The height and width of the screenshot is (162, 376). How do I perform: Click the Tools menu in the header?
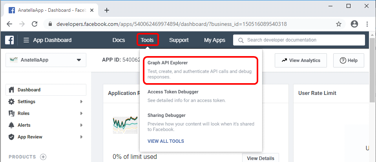pyautogui.click(x=148, y=40)
